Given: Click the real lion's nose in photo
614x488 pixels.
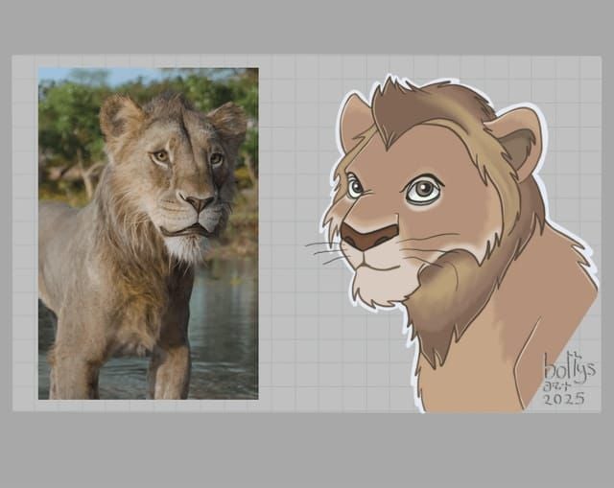Looking at the screenshot, I should (x=200, y=203).
